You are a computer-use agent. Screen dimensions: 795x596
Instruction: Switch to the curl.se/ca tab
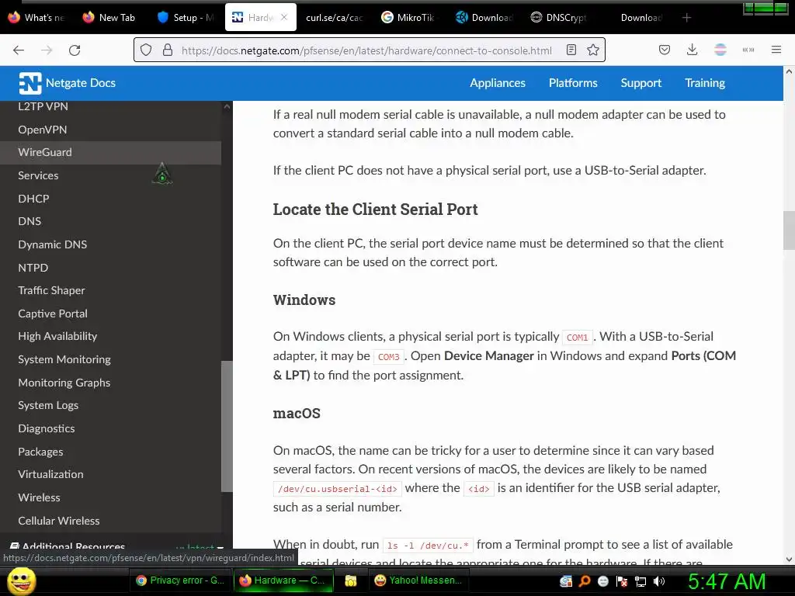coord(334,18)
